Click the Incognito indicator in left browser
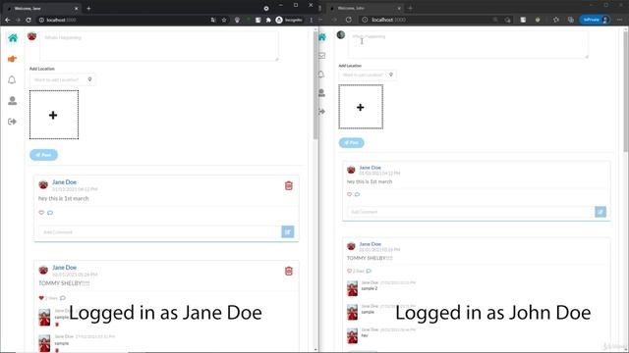Image resolution: width=629 pixels, height=353 pixels. coord(289,20)
